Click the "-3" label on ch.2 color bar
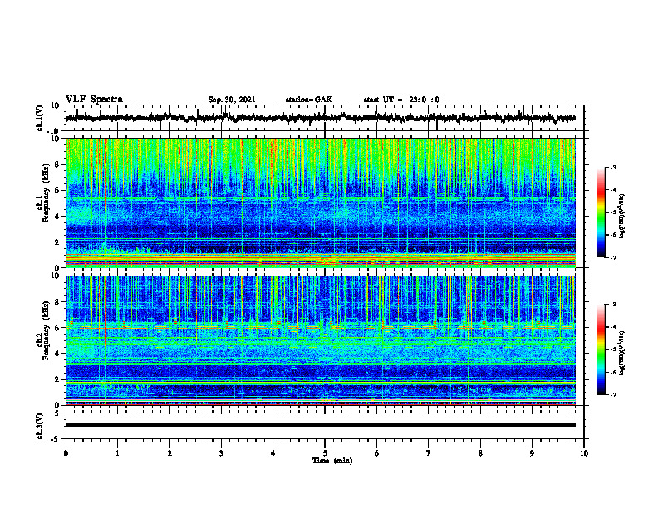Viewport: 658px width, 508px height. tap(612, 305)
